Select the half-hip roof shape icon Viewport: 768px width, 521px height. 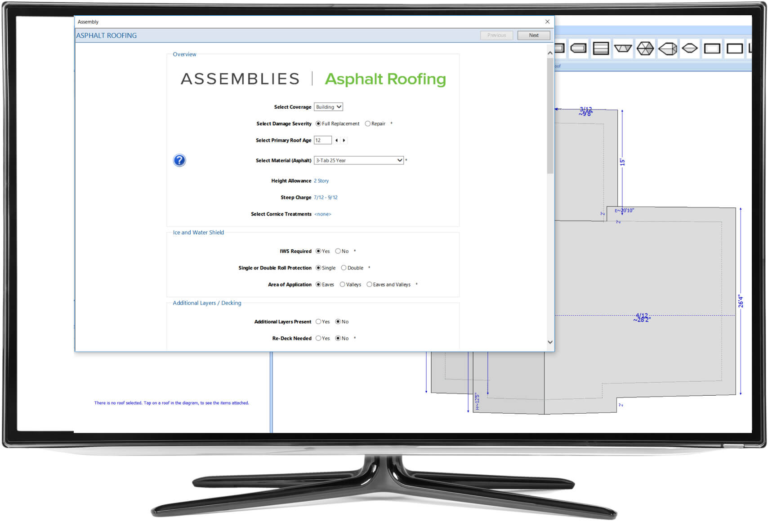point(578,48)
